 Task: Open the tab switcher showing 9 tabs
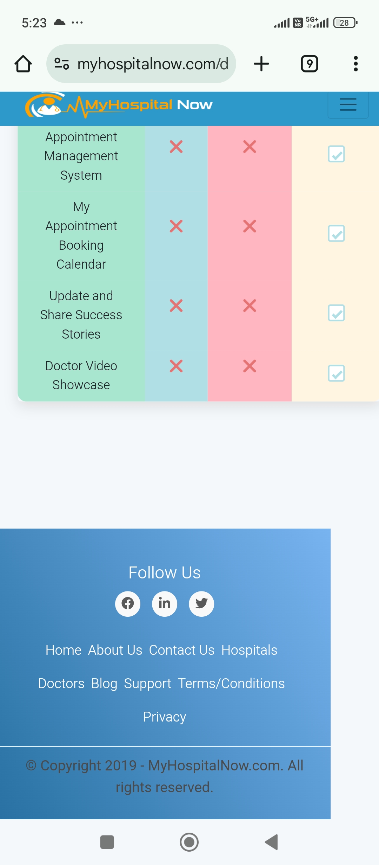click(x=310, y=64)
